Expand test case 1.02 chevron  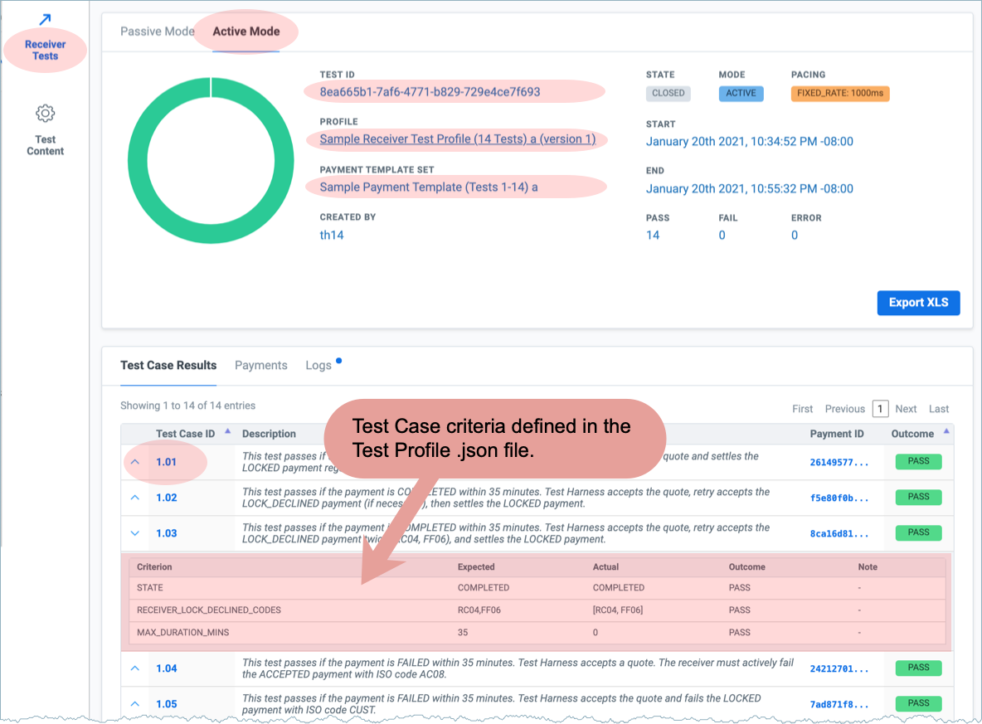tap(135, 498)
